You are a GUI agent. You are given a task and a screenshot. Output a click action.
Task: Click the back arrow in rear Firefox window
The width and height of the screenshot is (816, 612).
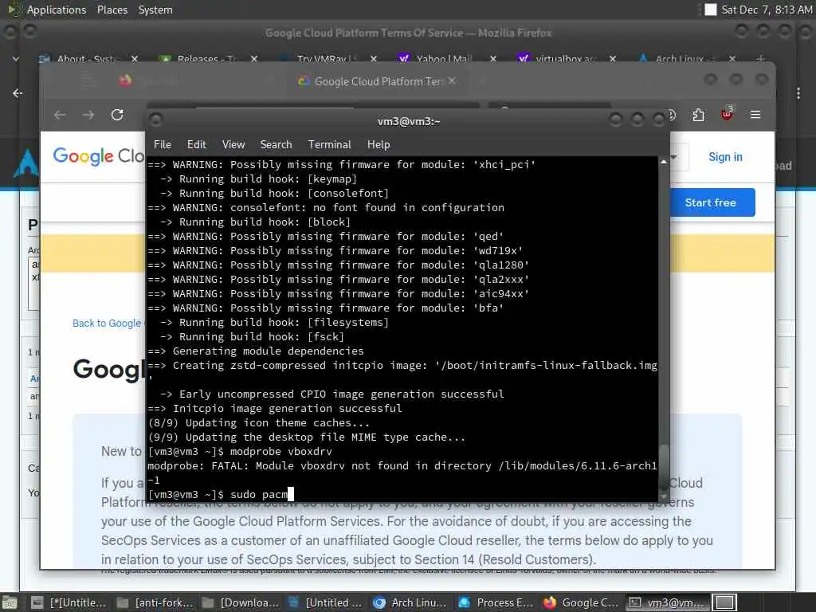pyautogui.click(x=18, y=93)
